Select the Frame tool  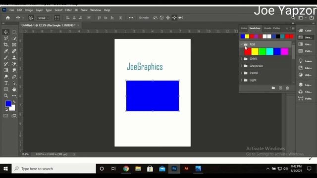[x=14, y=44]
